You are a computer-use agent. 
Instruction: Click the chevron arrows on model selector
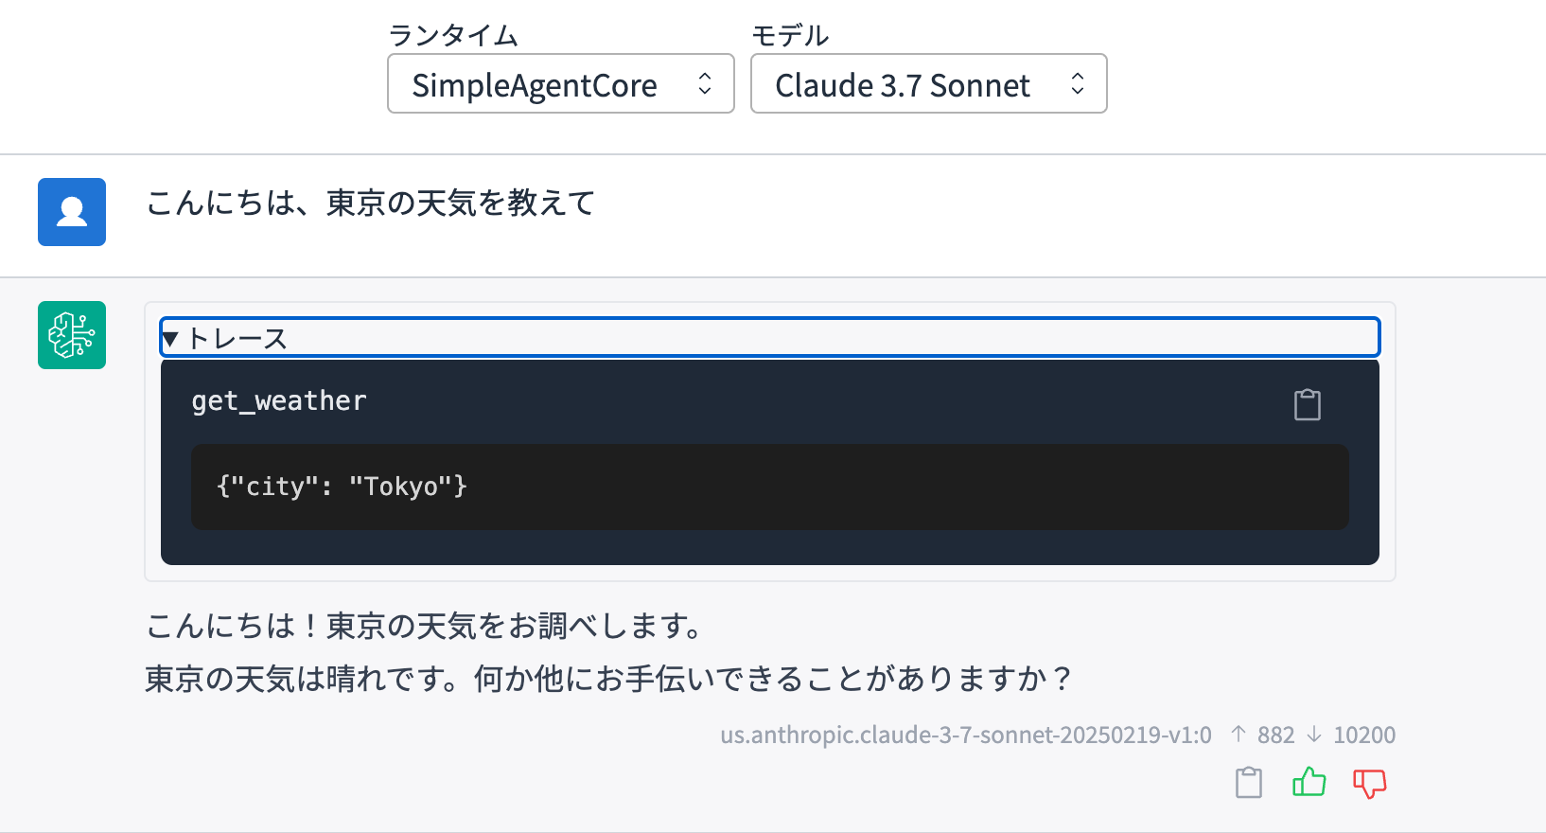[1078, 84]
